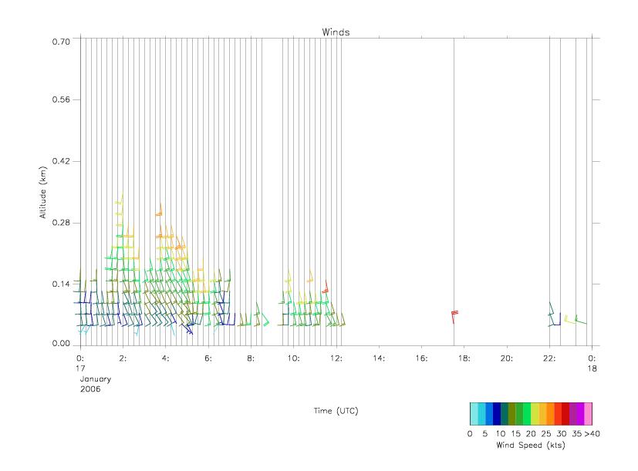Click the '0:' label above day 18
The image size is (638, 471).
coord(592,358)
